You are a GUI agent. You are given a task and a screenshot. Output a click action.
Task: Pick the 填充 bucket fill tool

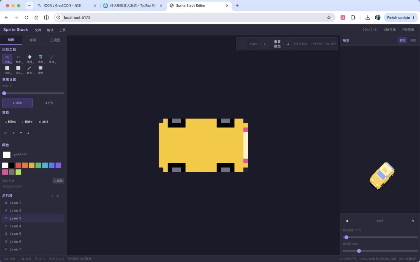(x=40, y=59)
